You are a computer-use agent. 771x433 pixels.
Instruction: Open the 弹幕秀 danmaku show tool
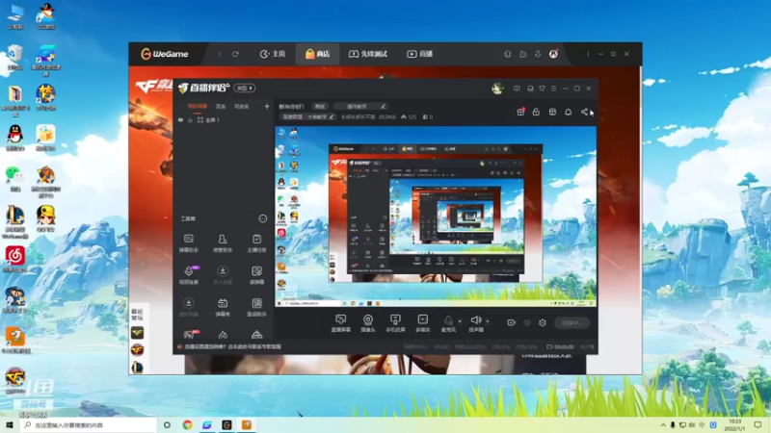pyautogui.click(x=223, y=307)
